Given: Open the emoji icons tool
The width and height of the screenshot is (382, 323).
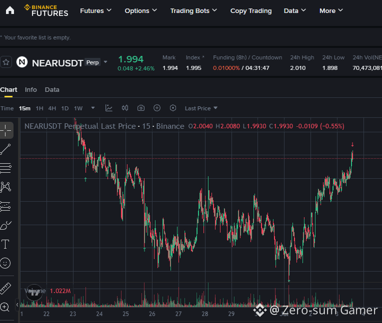Looking at the screenshot, I should [5, 263].
